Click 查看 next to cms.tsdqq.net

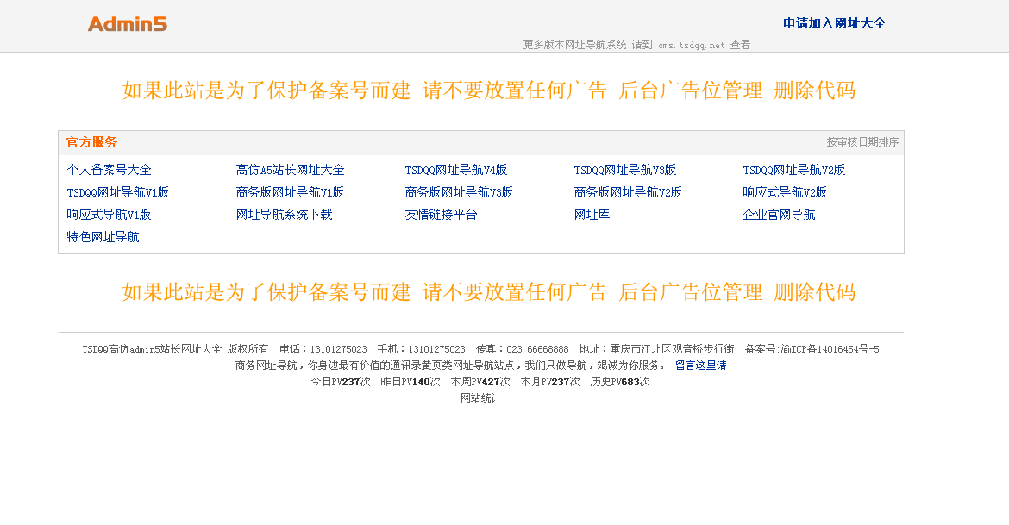pyautogui.click(x=740, y=44)
